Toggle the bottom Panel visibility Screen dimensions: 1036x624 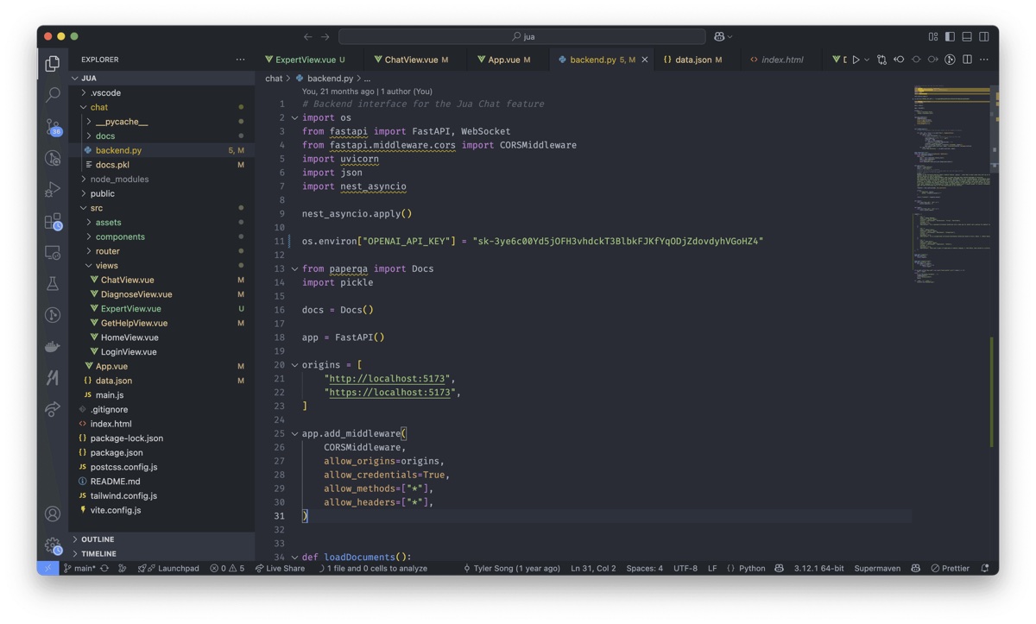pyautogui.click(x=967, y=36)
